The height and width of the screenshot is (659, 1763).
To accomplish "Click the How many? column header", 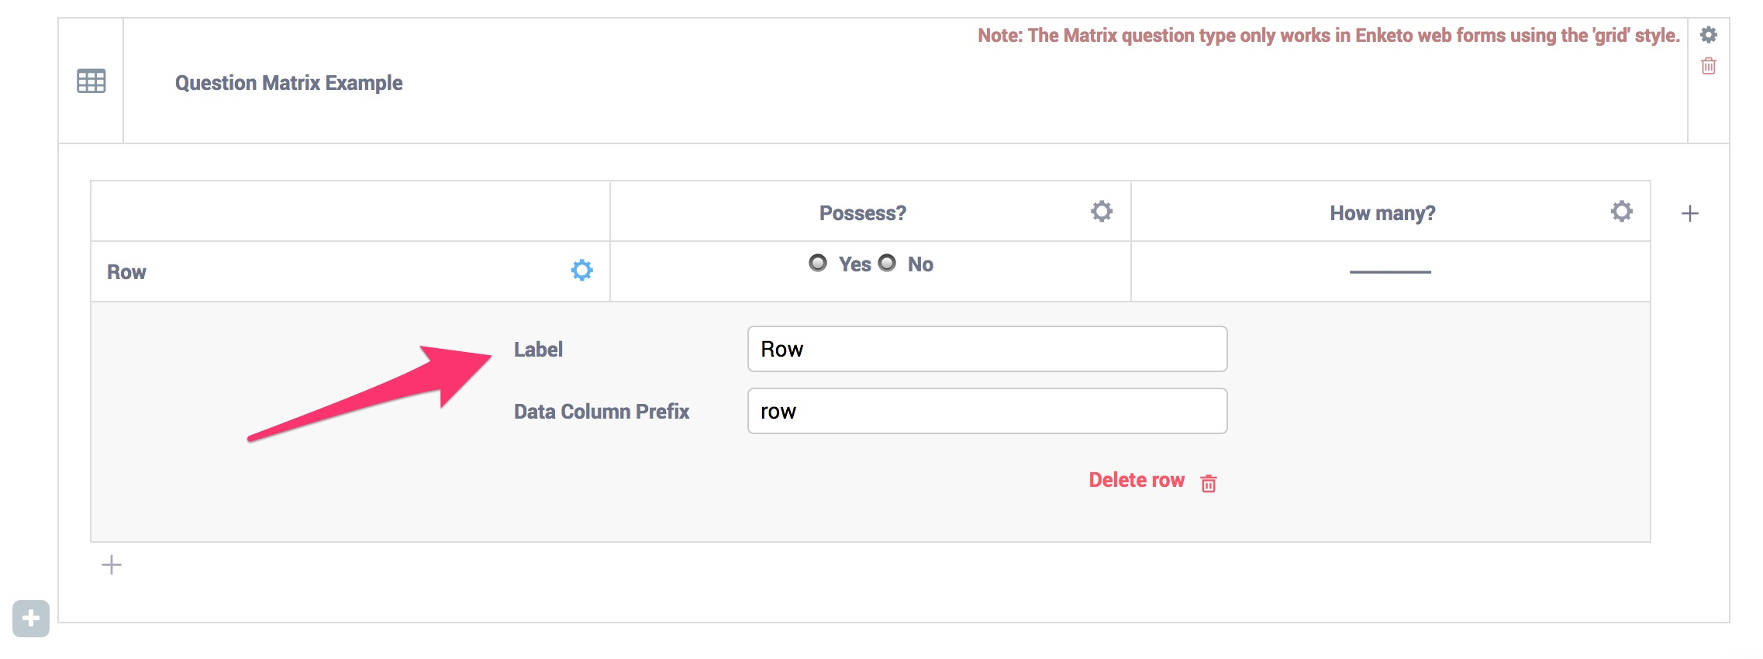I will pos(1382,213).
